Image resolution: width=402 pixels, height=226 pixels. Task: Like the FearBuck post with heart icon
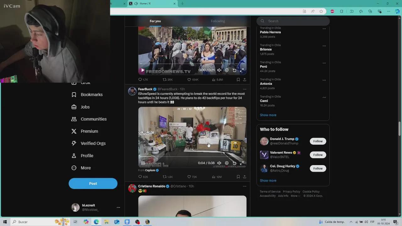pos(189,177)
